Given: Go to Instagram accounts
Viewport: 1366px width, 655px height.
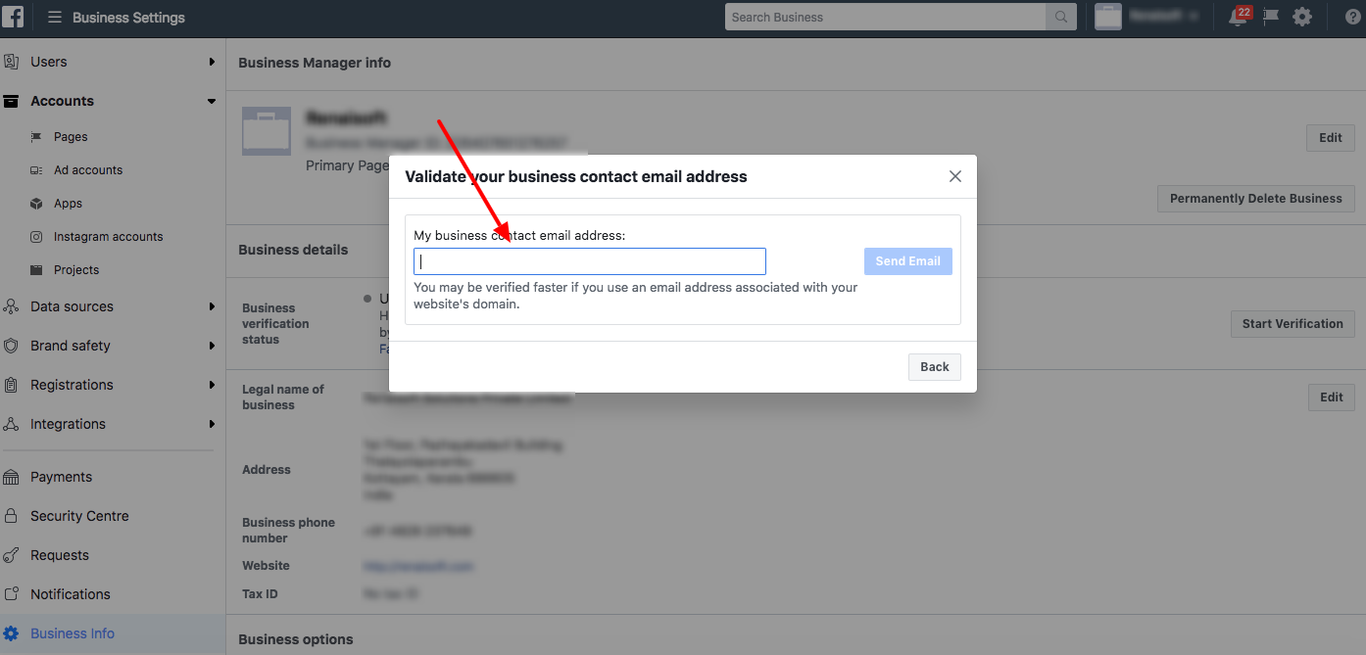Looking at the screenshot, I should point(108,237).
